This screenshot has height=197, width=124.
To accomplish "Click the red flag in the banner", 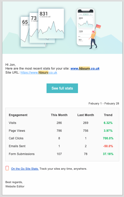I will pyautogui.click(x=98, y=26).
